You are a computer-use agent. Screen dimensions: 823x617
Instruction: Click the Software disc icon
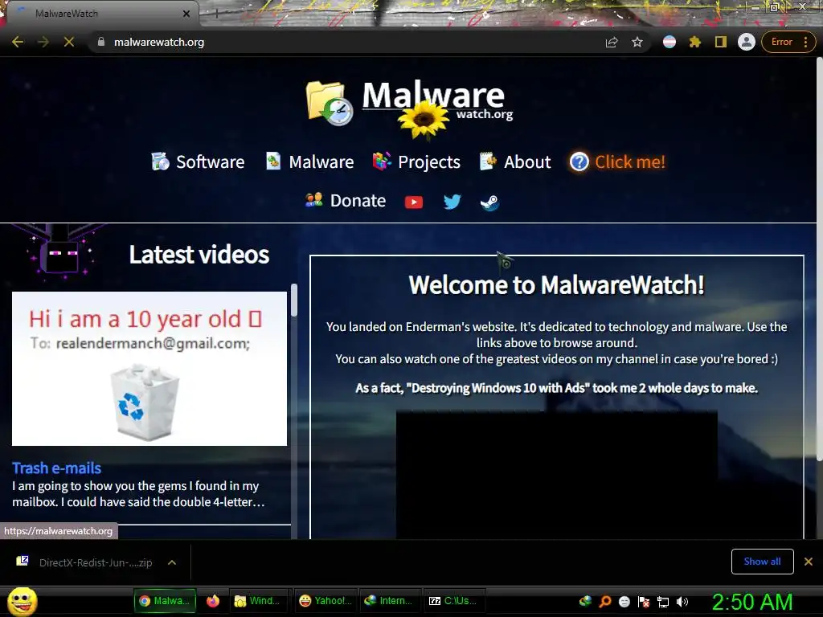click(160, 161)
